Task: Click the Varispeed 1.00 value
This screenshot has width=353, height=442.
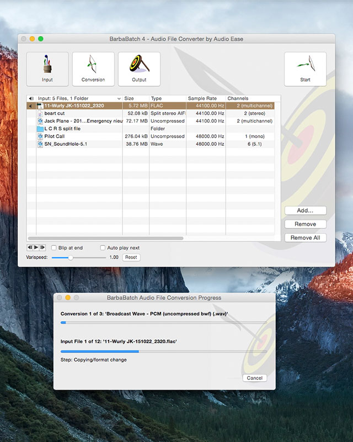Action: pyautogui.click(x=114, y=257)
